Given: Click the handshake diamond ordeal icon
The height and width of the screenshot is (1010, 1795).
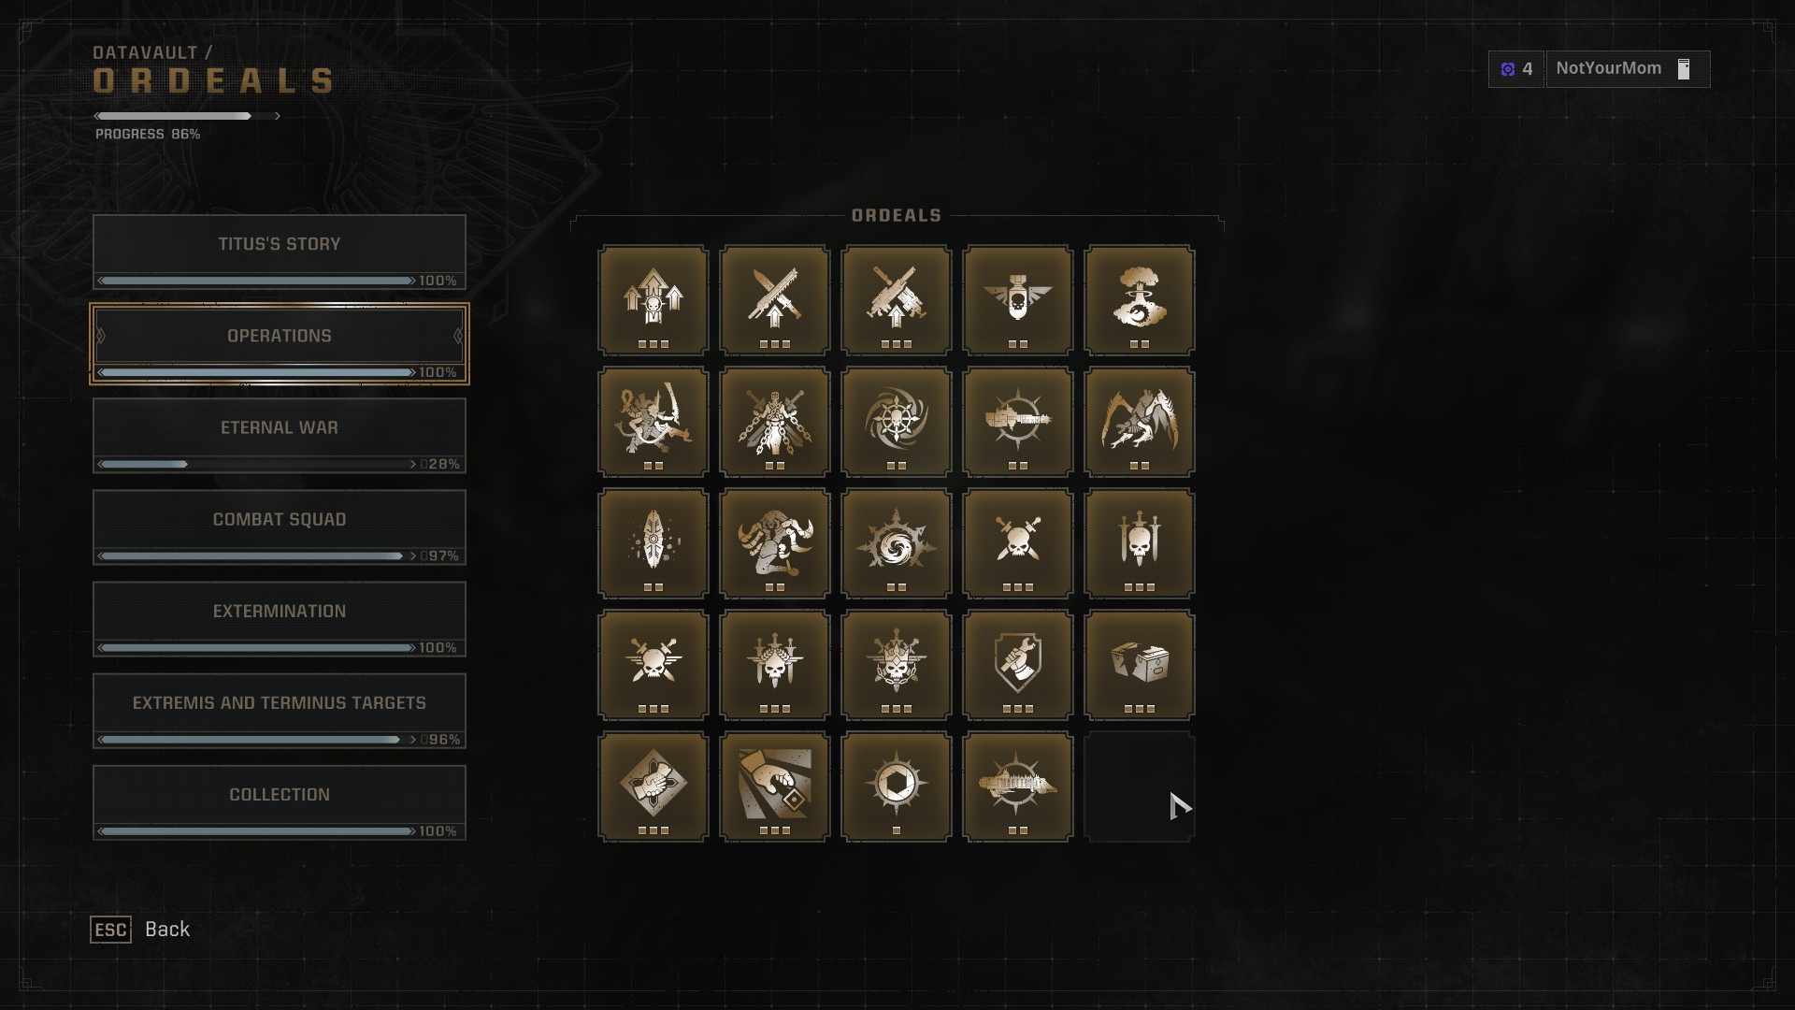Looking at the screenshot, I should point(653,786).
